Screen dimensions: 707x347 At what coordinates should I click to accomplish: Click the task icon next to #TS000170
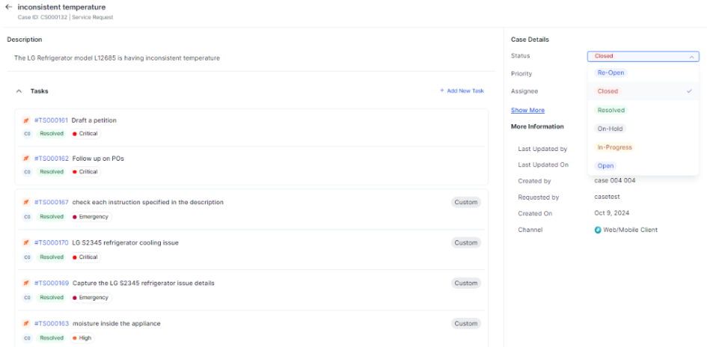[x=27, y=243]
